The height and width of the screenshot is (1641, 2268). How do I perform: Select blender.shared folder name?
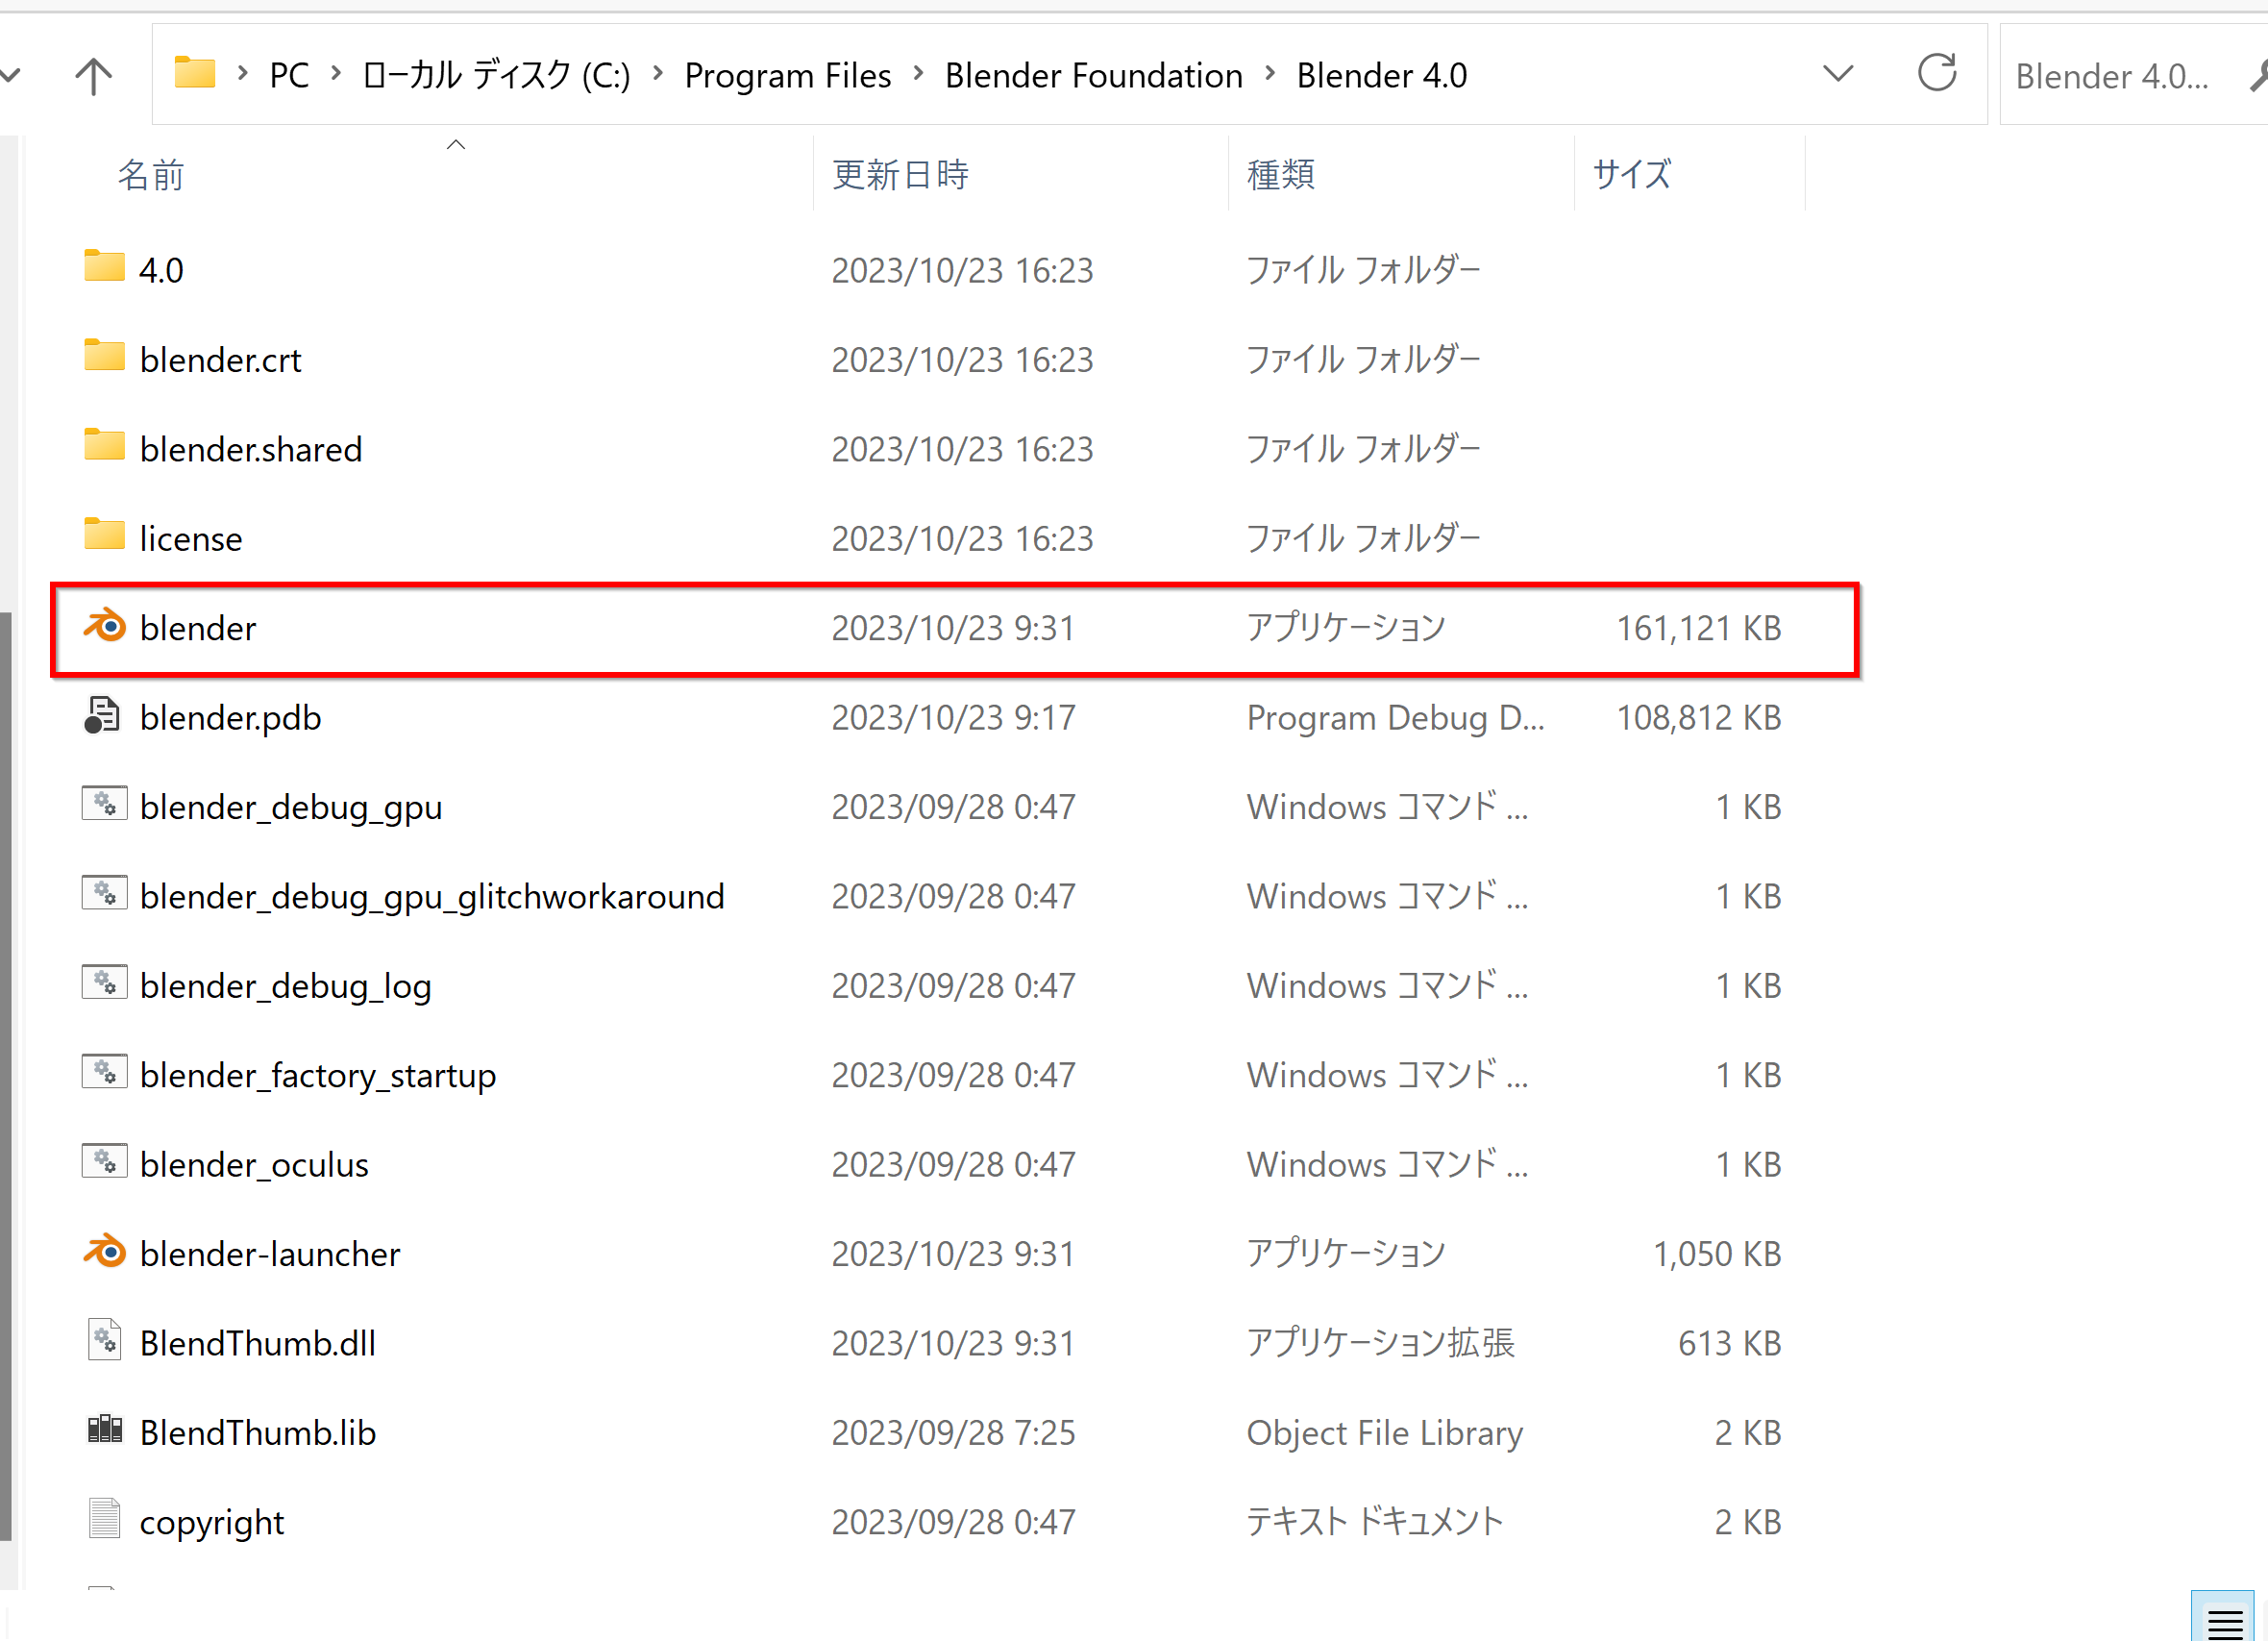[251, 449]
